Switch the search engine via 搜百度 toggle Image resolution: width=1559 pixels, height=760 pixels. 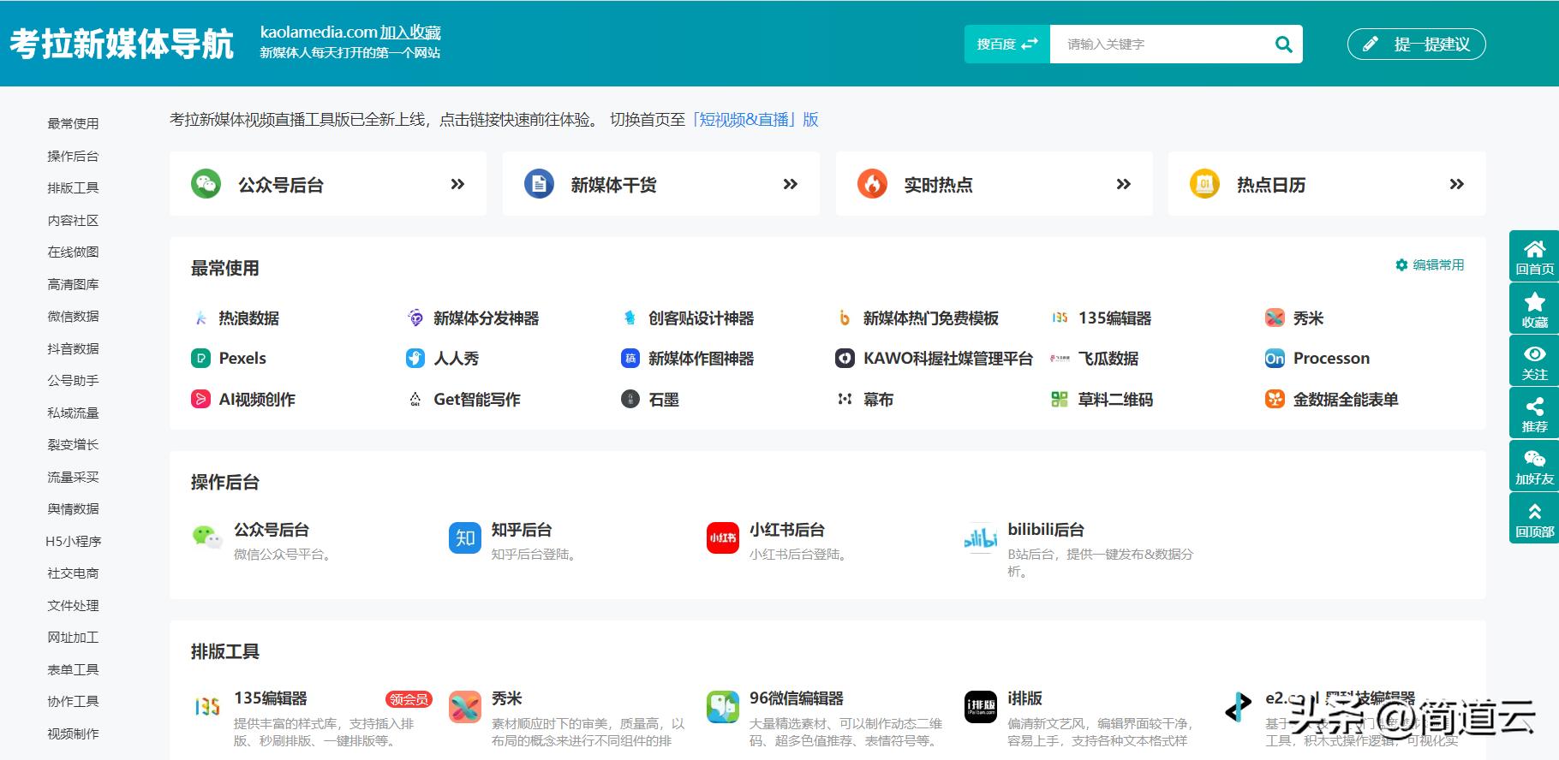(1007, 45)
